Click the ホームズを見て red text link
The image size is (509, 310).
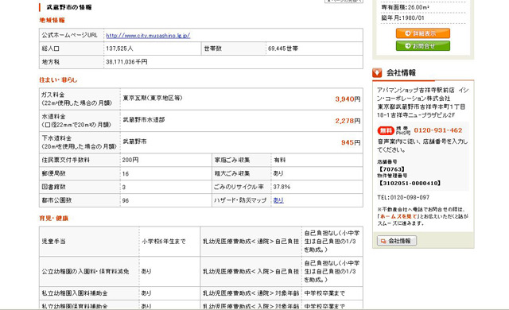tap(398, 217)
